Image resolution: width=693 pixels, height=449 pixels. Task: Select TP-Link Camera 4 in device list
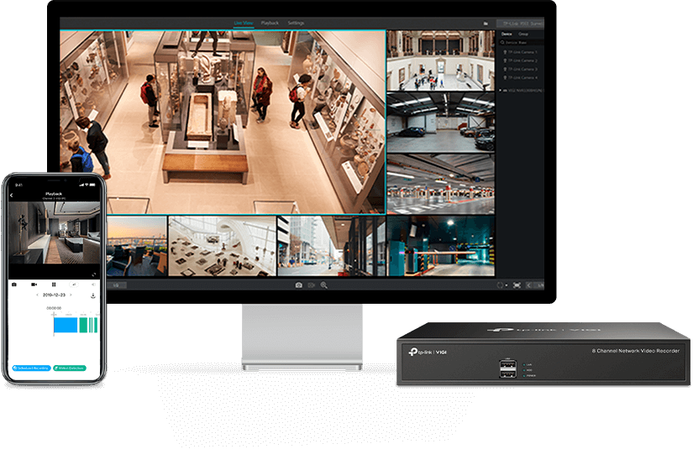click(521, 78)
